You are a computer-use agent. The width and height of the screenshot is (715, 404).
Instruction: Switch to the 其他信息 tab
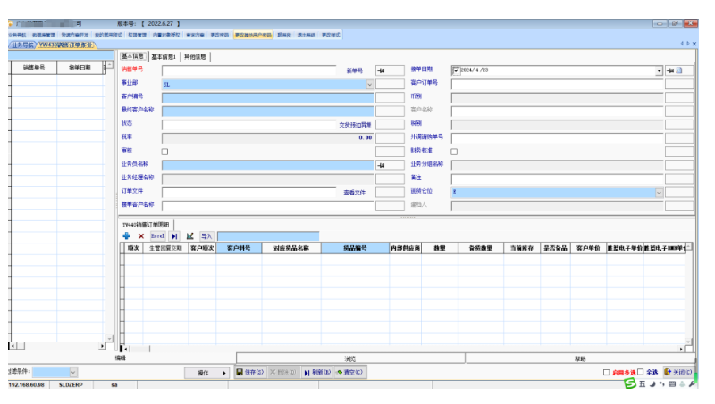195,56
